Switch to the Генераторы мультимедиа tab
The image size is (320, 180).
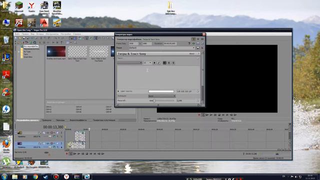click(104, 120)
